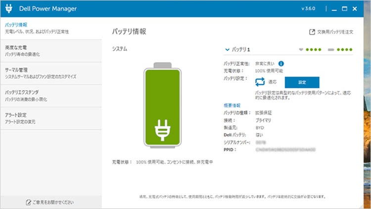
Task: Click the external-link icon beside 交換用バッテリを注文
Action: tap(312, 32)
